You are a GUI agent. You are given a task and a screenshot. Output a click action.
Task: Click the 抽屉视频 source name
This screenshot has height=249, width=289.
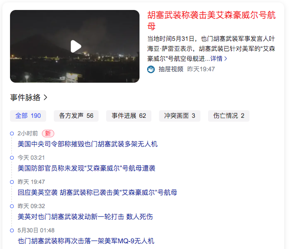click(171, 69)
